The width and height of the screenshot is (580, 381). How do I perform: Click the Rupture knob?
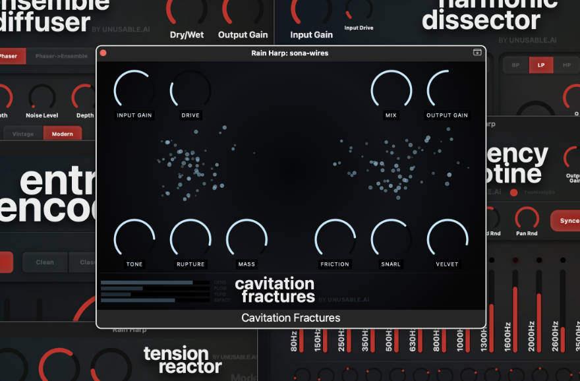click(190, 239)
